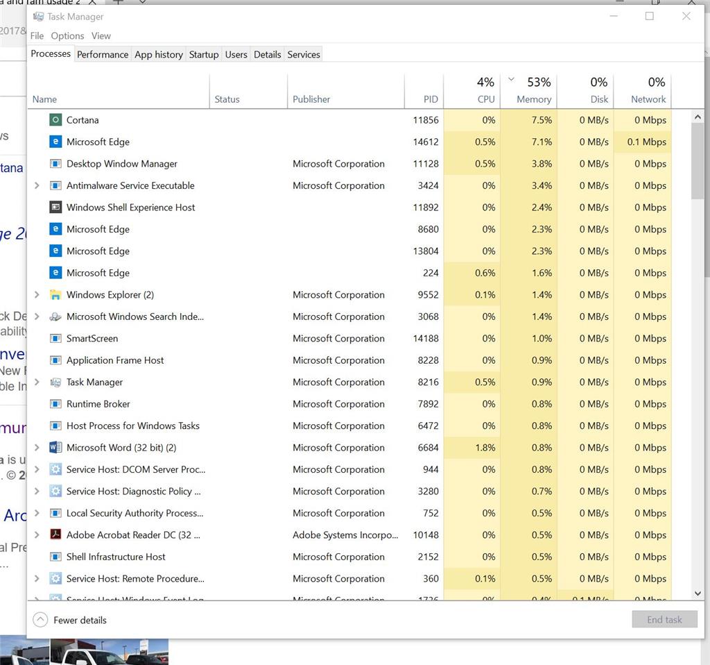Click the Desktop Window Manager icon
Screen dimensions: 710x665
click(55, 164)
